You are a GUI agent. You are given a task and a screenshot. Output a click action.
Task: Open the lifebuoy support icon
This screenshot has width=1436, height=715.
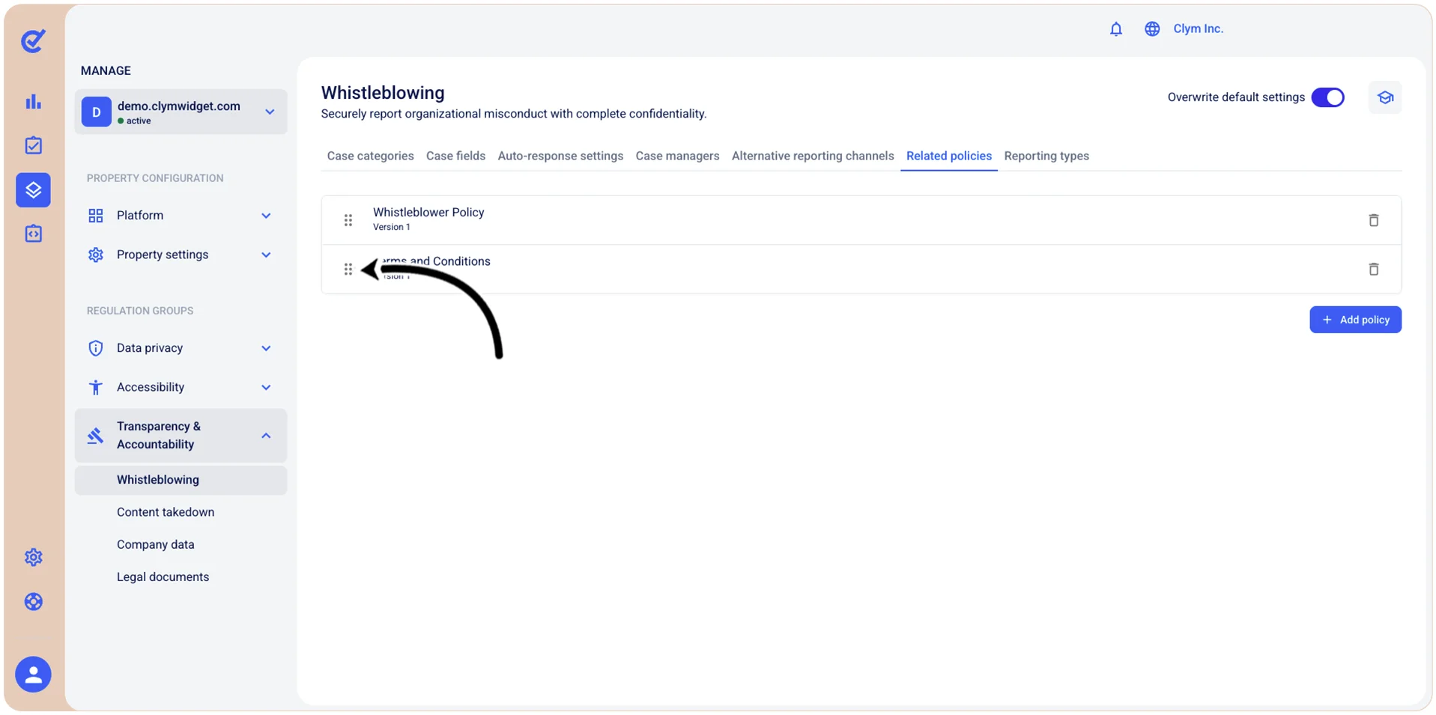[x=33, y=602]
